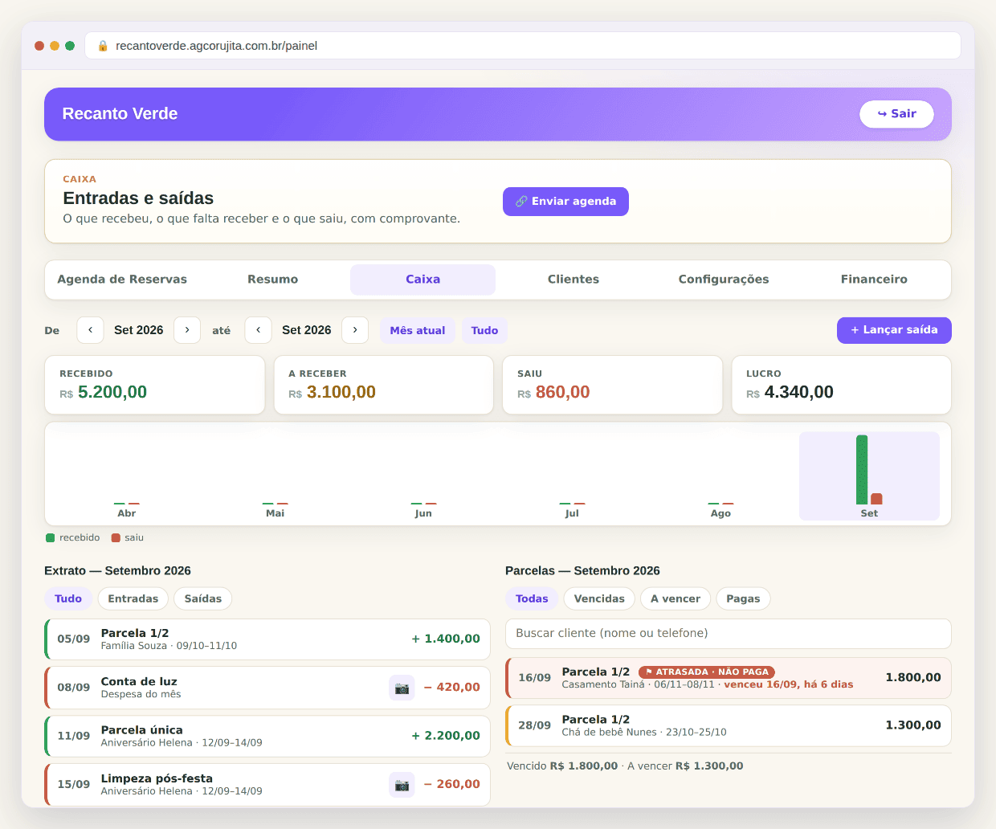The height and width of the screenshot is (829, 996).
Task: Open the Resumo tab
Action: 272,280
